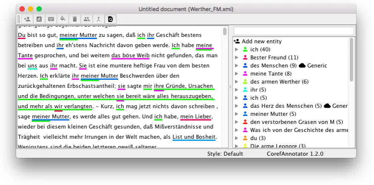Open the keyboard shortcut key icon

tap(51, 19)
